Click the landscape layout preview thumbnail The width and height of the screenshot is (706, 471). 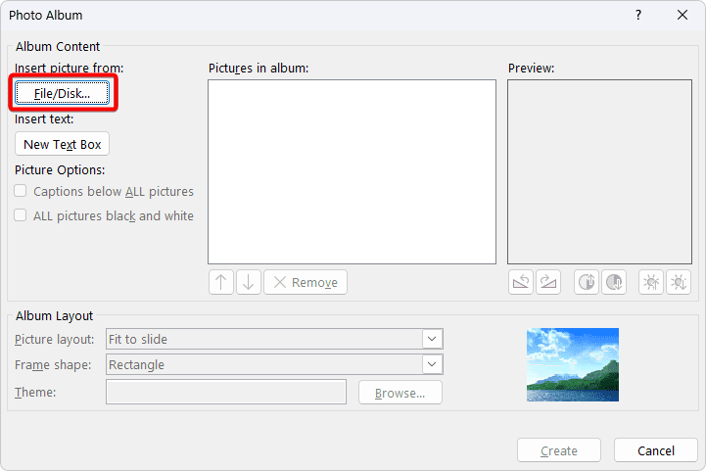click(x=572, y=364)
